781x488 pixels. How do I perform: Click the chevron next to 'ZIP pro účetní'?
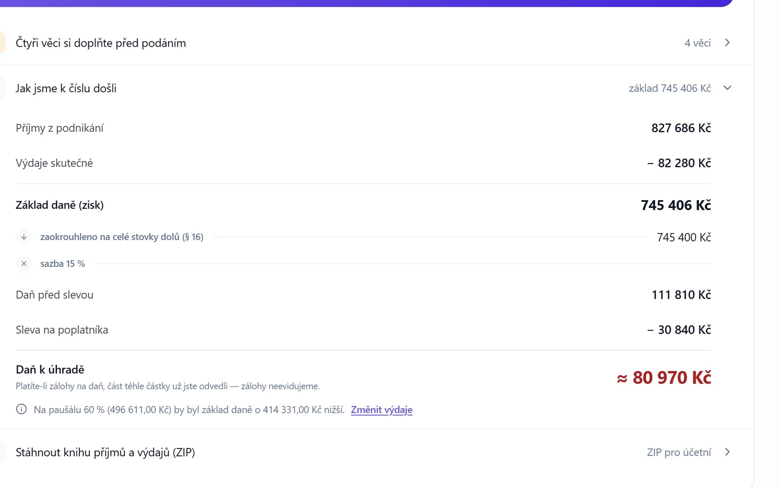coord(727,452)
